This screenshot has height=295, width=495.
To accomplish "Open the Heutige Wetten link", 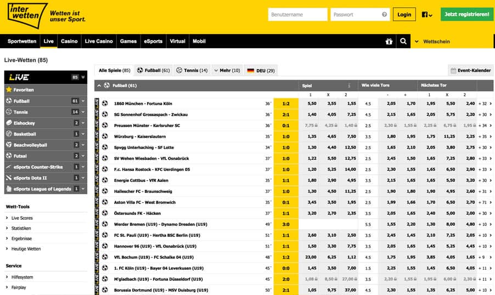I will point(26,249).
